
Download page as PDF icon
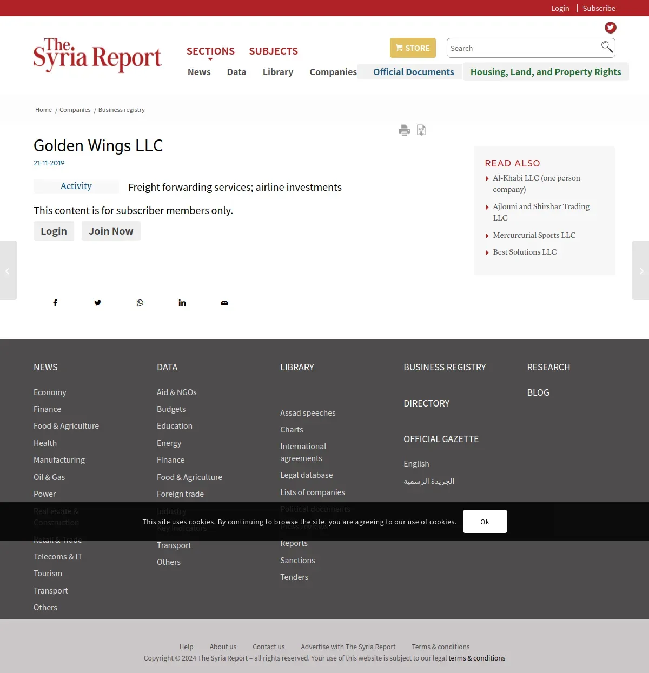[x=421, y=130]
